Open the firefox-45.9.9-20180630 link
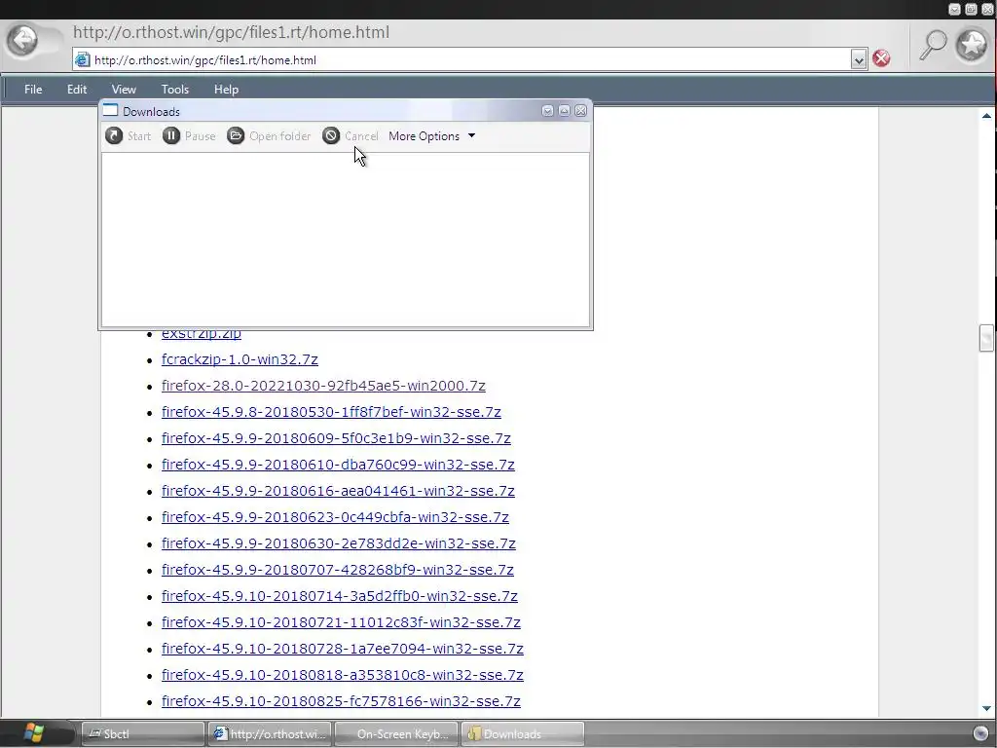 tap(338, 543)
